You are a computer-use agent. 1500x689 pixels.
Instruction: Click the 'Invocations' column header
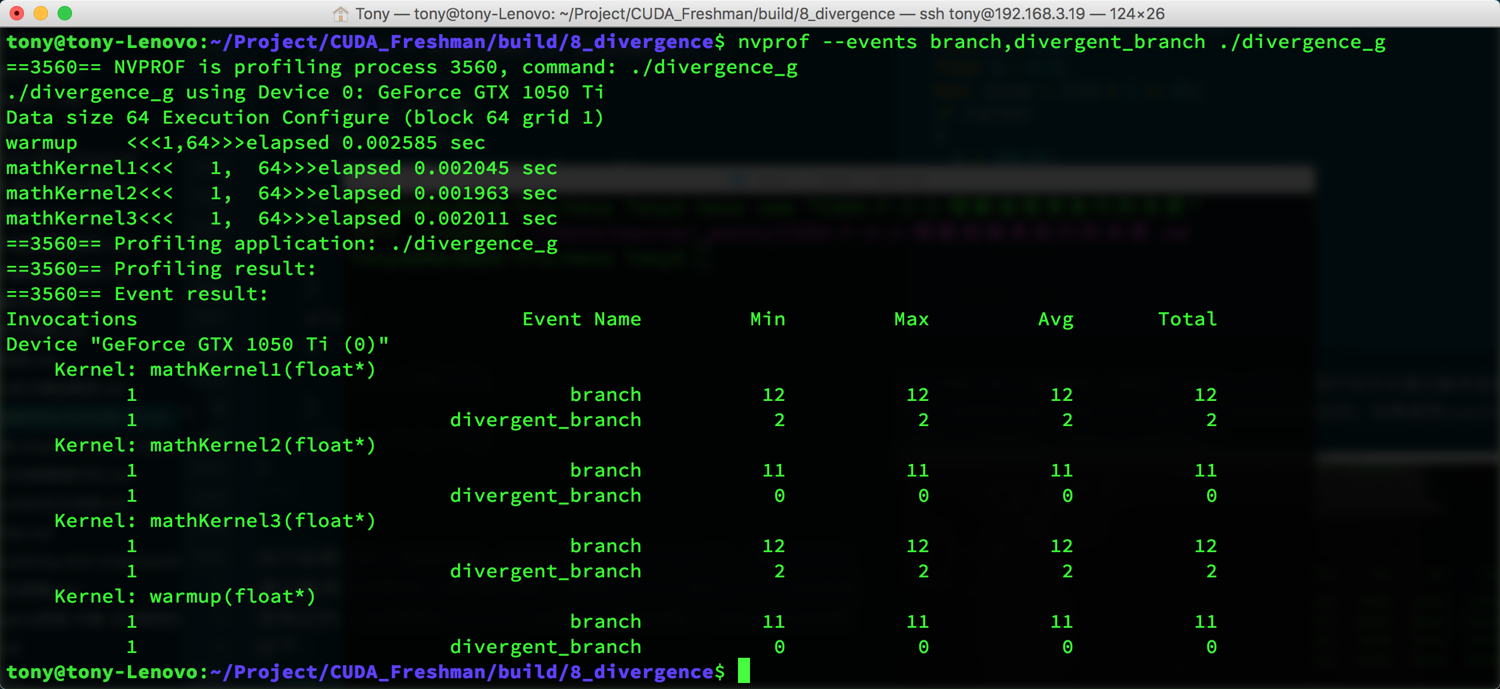(x=71, y=319)
